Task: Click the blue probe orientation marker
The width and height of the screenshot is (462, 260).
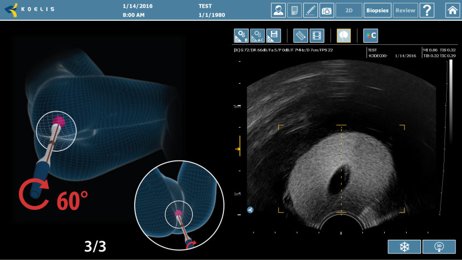Action: pyautogui.click(x=250, y=210)
